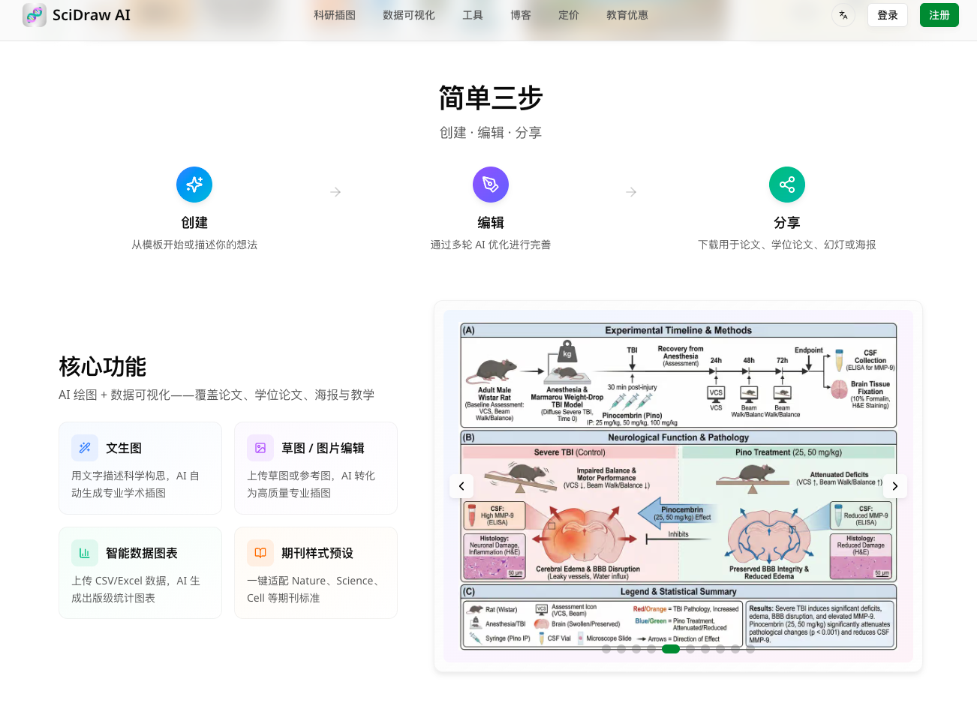This screenshot has width=977, height=715.
Task: Click subtitle 创建 · 编辑 · 分享
Action: coord(491,133)
